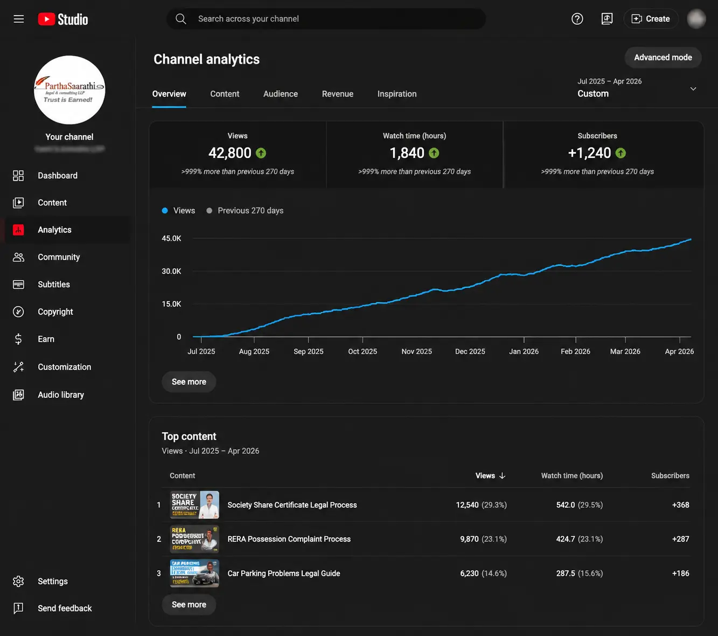718x636 pixels.
Task: Click the Community sidebar icon
Action: tap(18, 257)
